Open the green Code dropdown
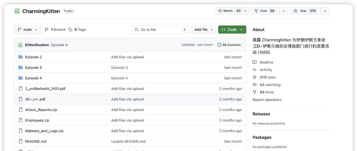 point(232,30)
